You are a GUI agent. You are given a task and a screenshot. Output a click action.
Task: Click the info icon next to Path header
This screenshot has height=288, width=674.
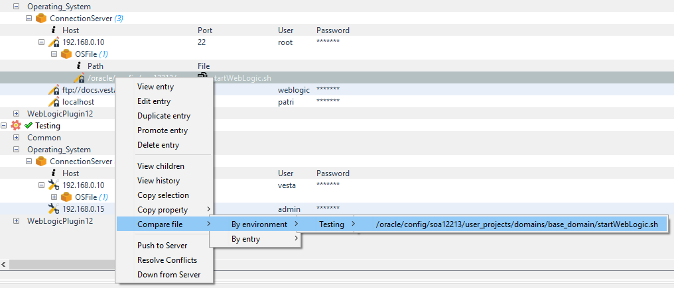(79, 66)
